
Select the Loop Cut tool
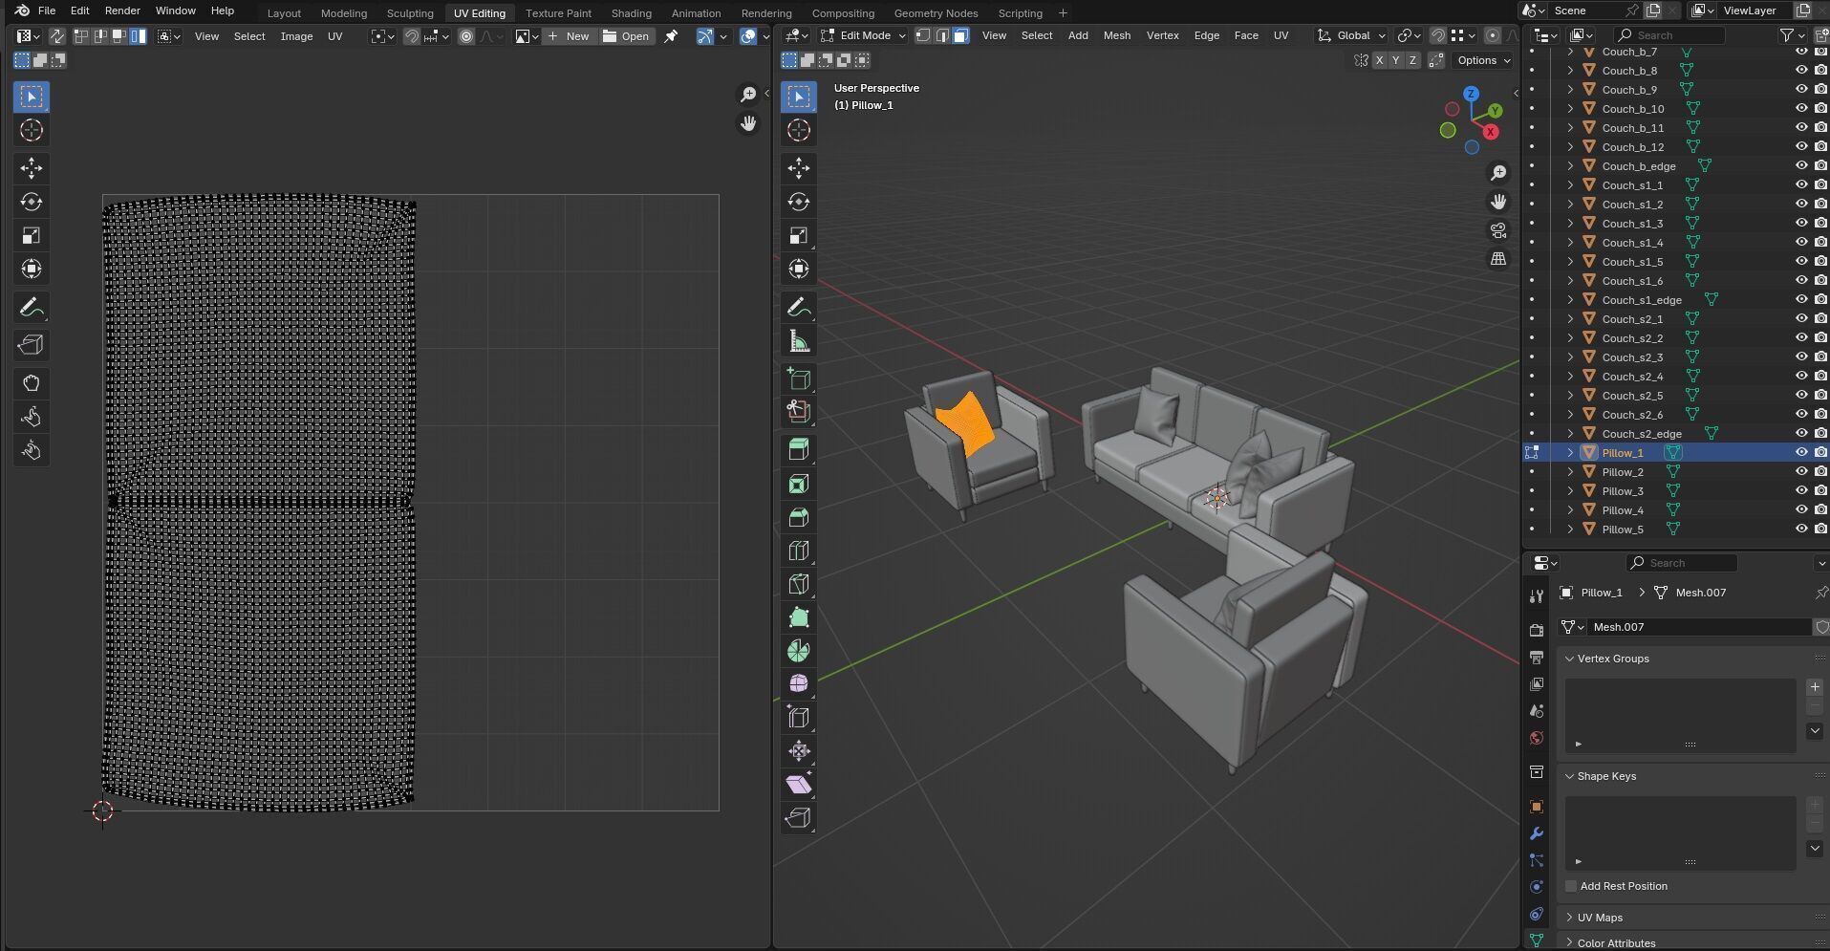[x=799, y=551]
